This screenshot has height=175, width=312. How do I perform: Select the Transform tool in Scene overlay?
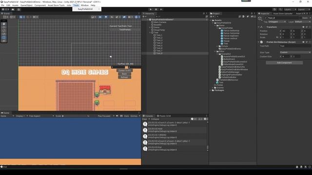click(4, 41)
